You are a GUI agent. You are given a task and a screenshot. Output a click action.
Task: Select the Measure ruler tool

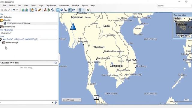click(39, 10)
